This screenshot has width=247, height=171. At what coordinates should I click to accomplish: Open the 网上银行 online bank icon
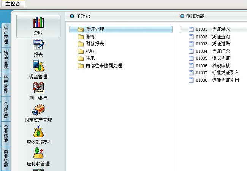click(38, 87)
